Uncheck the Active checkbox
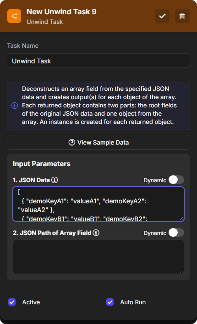Screen dimensions: 197x324 pyautogui.click(x=12, y=302)
